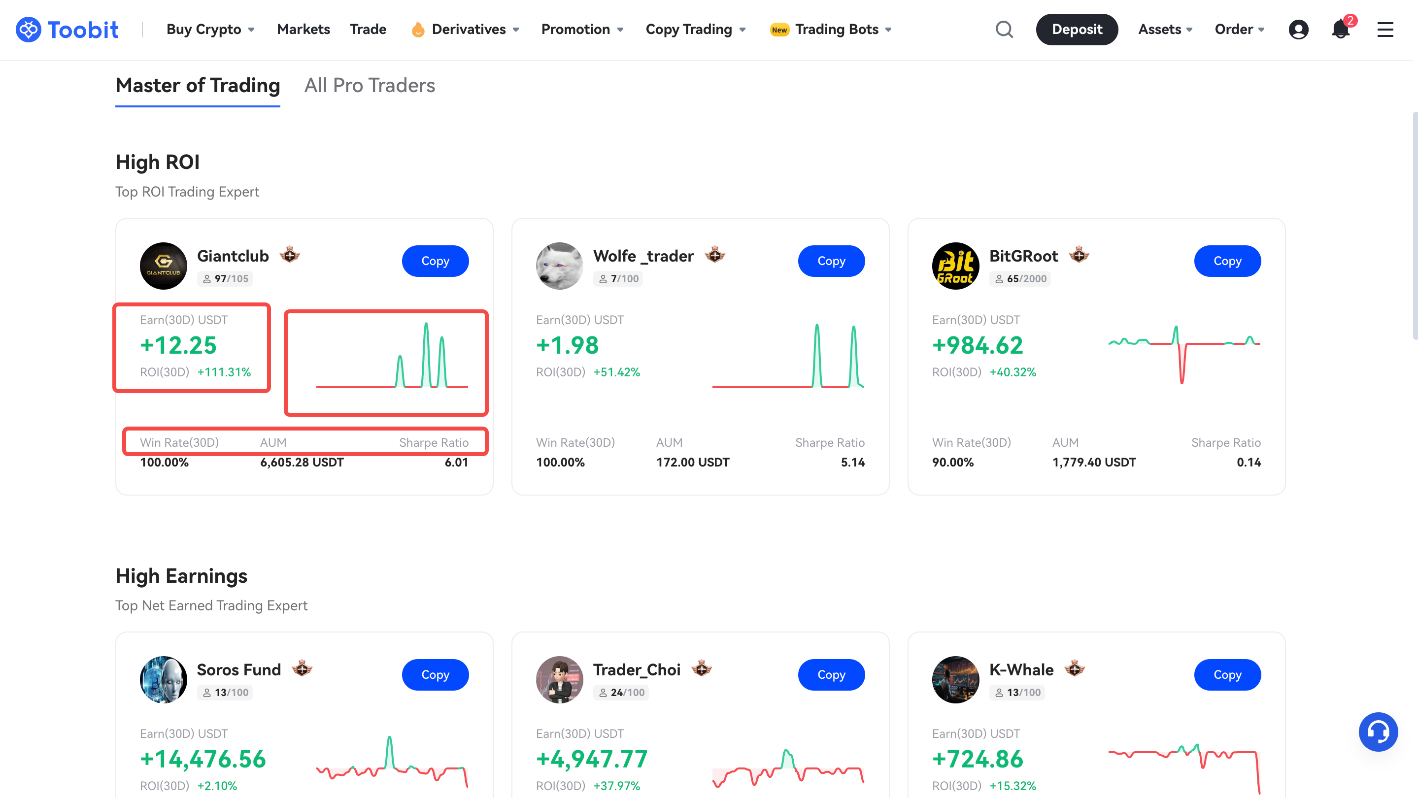1418x798 pixels.
Task: Open the user profile icon
Action: coord(1298,29)
